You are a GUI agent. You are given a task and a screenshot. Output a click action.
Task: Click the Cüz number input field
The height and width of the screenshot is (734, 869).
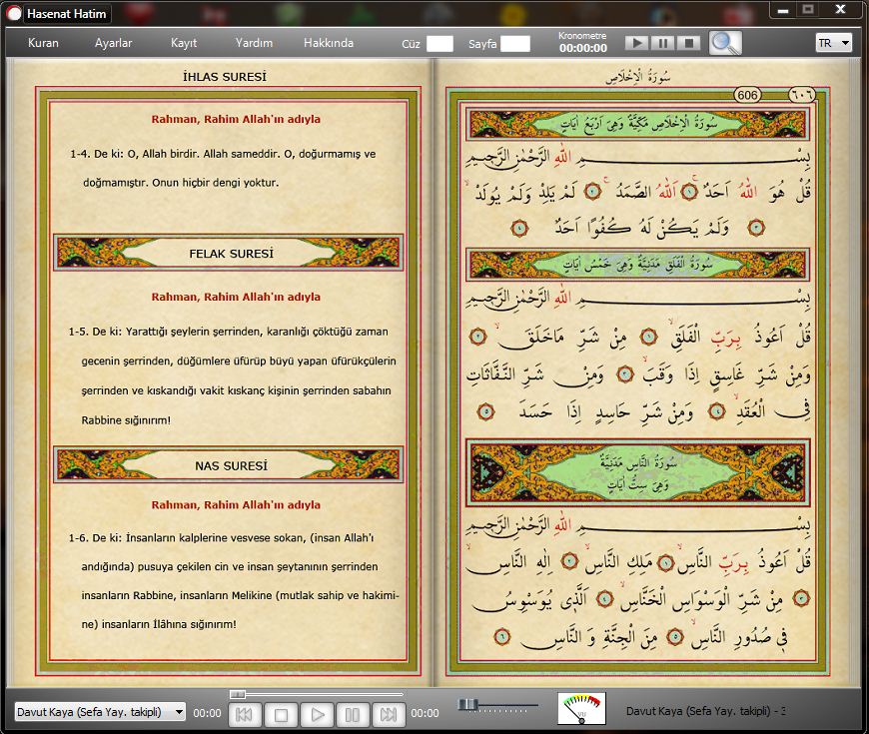point(440,44)
